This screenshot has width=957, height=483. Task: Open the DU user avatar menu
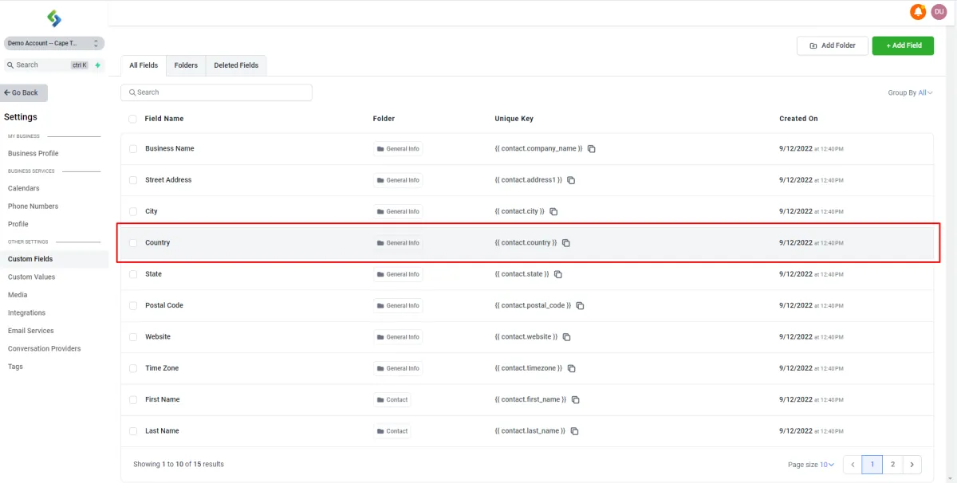pyautogui.click(x=939, y=12)
